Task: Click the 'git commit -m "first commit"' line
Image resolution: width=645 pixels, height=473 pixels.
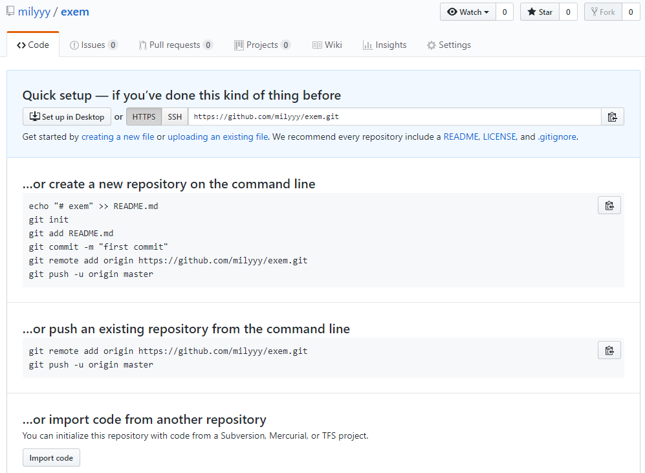Action: coord(98,247)
